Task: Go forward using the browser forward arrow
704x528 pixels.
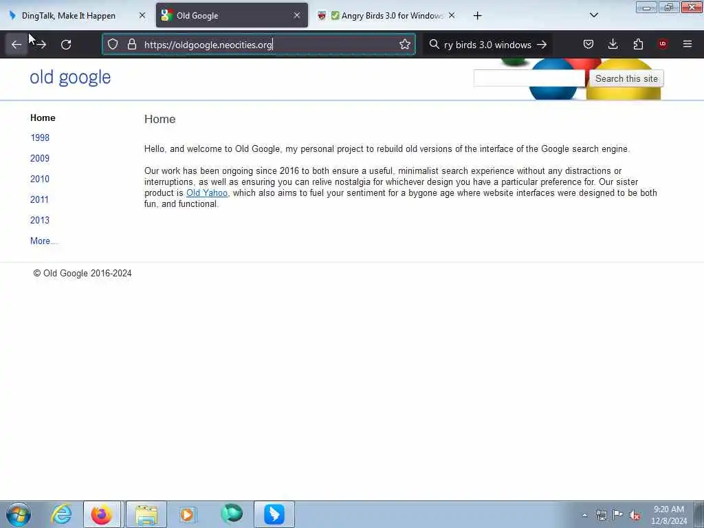Action: coord(41,45)
